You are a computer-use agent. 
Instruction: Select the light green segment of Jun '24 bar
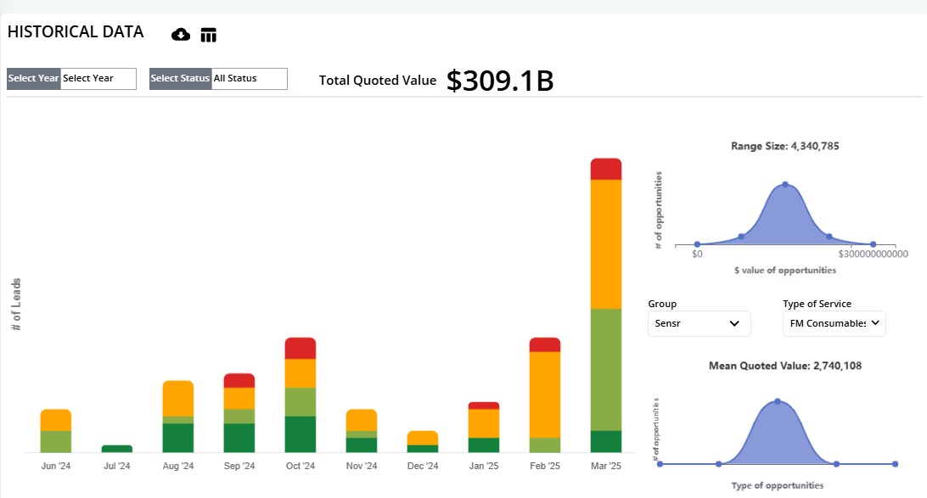tap(56, 441)
